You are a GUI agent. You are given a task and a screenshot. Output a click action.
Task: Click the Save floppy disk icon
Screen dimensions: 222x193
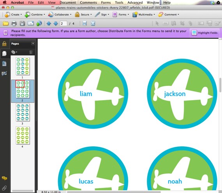point(22,23)
